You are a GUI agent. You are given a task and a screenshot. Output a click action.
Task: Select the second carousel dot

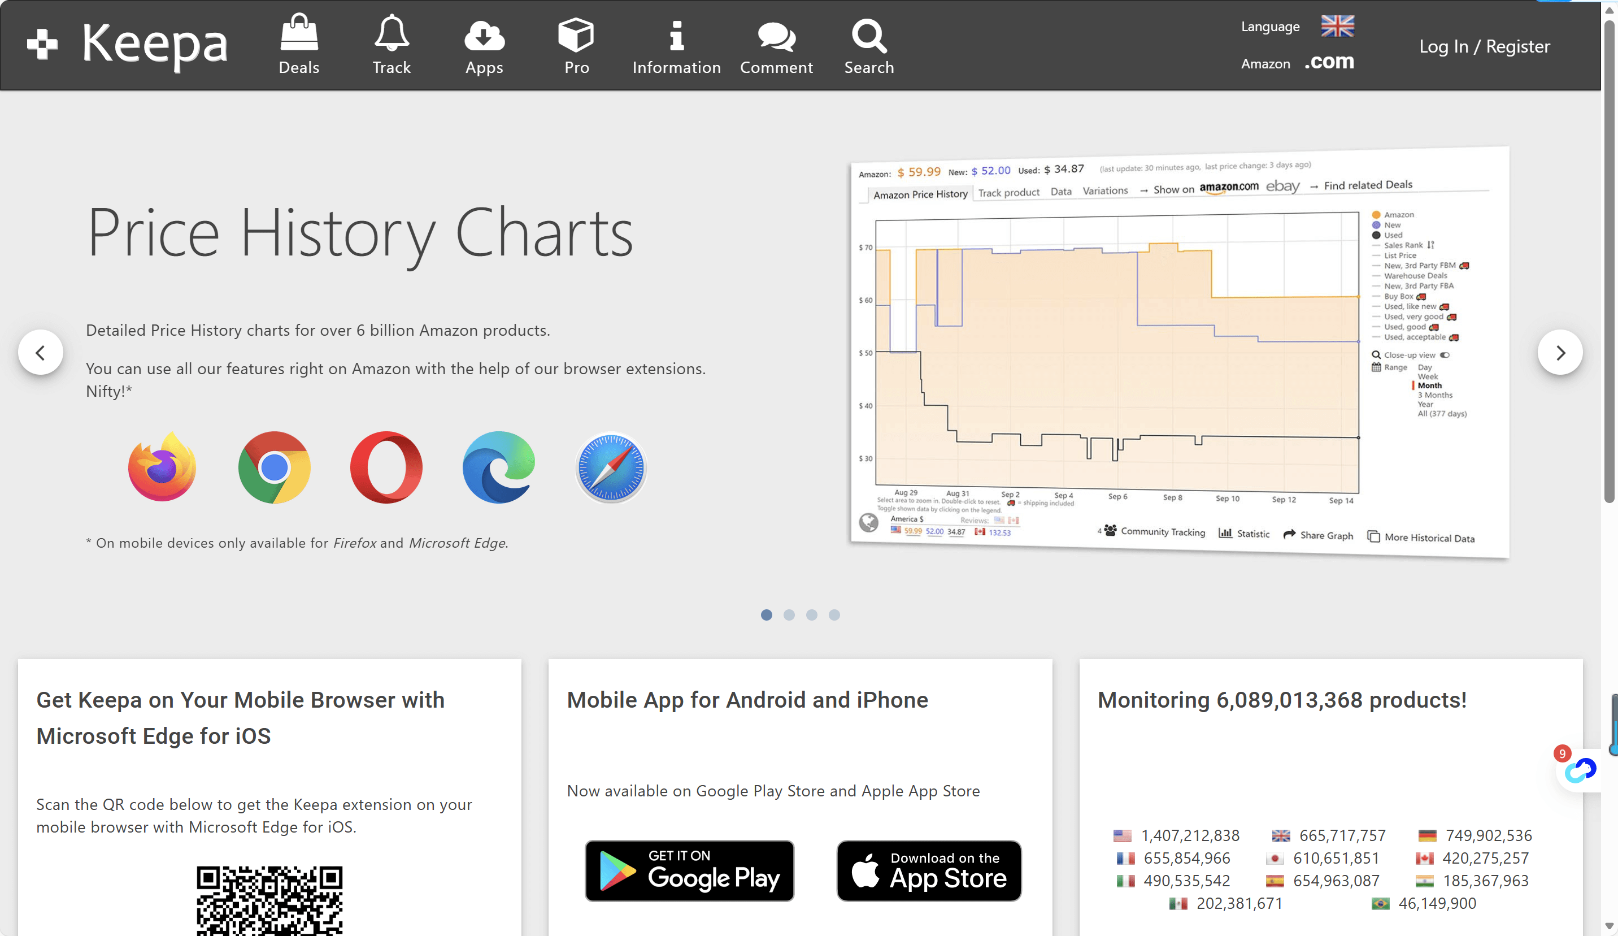pyautogui.click(x=789, y=615)
